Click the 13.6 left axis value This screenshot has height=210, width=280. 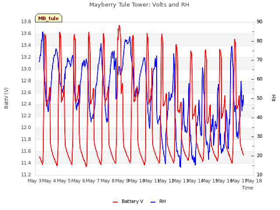[26, 34]
